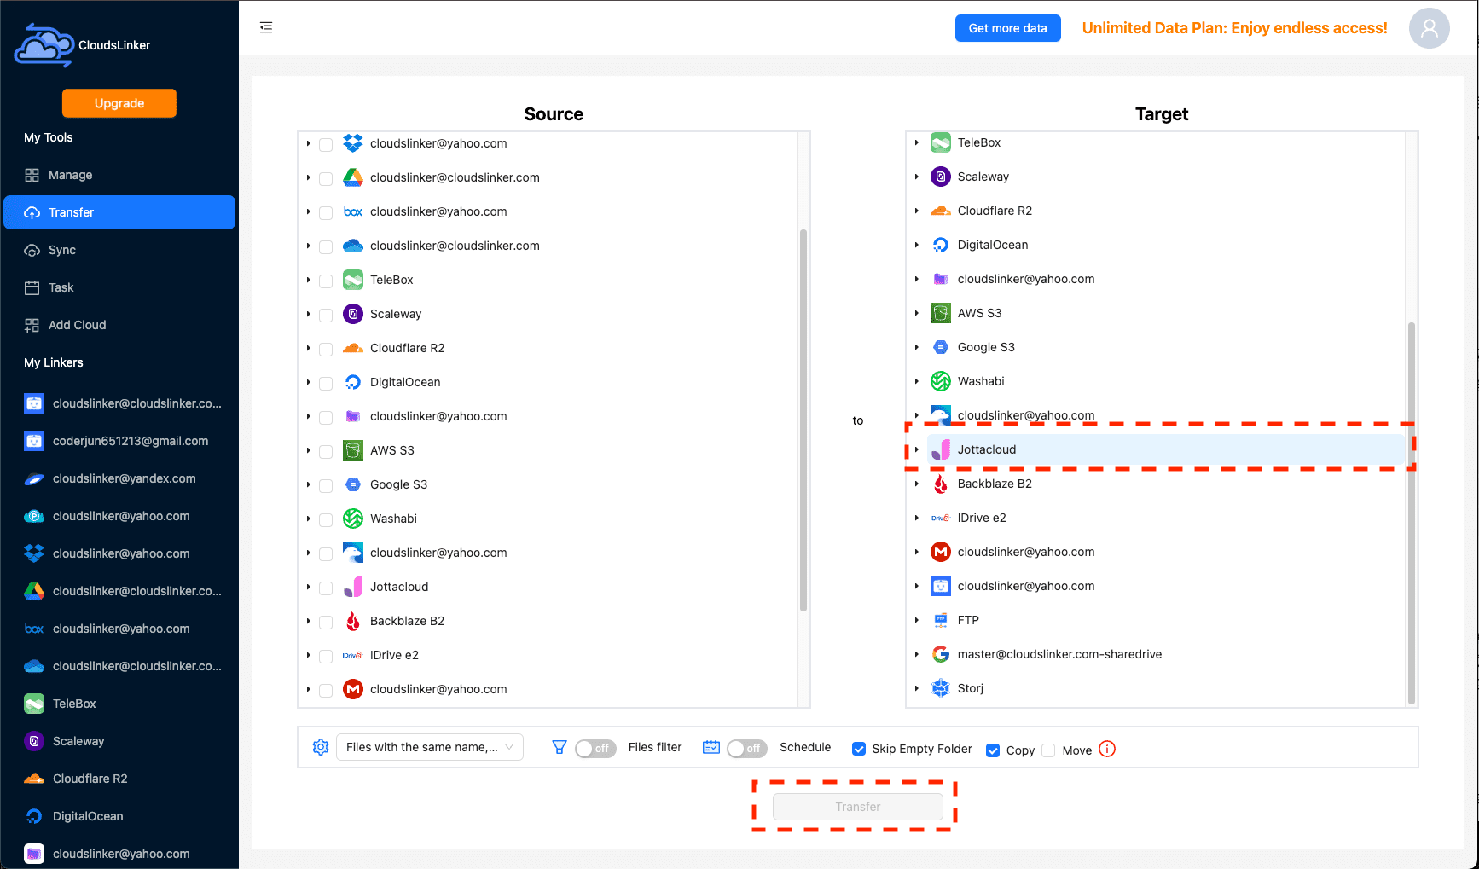
Task: Expand TeleBox in Target tree
Action: [x=917, y=142]
